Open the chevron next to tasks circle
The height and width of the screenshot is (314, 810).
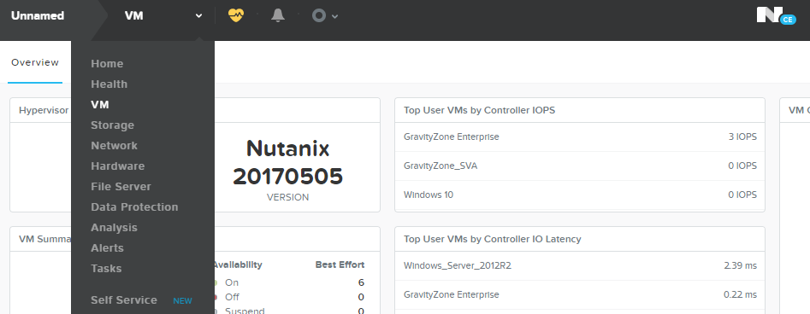[x=334, y=16]
